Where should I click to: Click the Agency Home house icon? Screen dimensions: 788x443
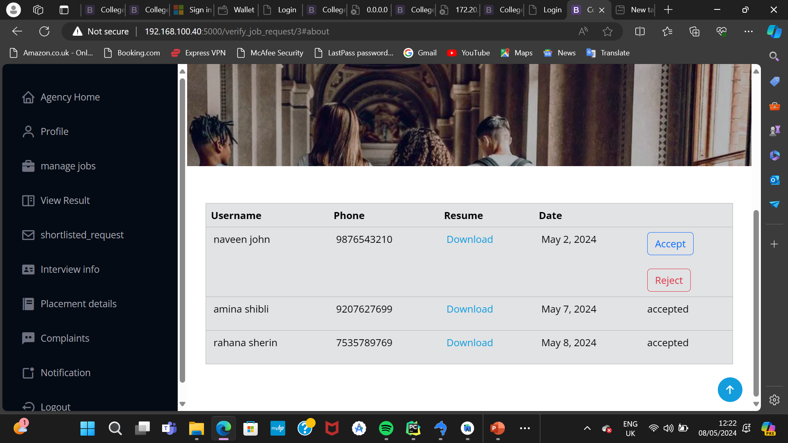(28, 97)
